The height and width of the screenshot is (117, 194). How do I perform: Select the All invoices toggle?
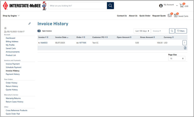39,31
